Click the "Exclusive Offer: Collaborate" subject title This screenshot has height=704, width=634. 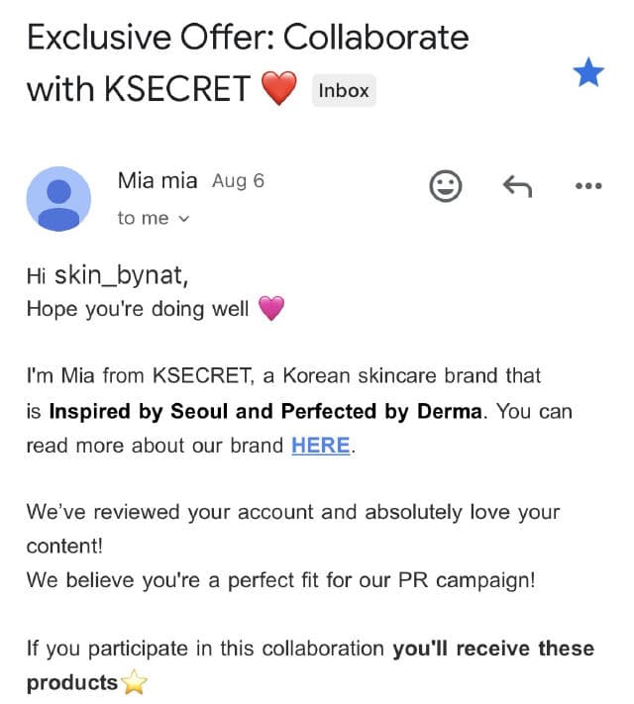[248, 38]
